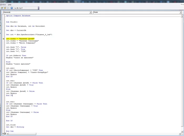Click the vertical scrollbar up arrow
This screenshot has height=136, width=184.
click(182, 16)
